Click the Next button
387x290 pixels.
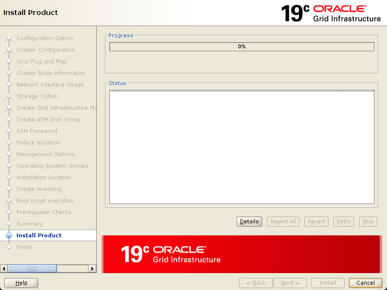pyautogui.click(x=290, y=283)
